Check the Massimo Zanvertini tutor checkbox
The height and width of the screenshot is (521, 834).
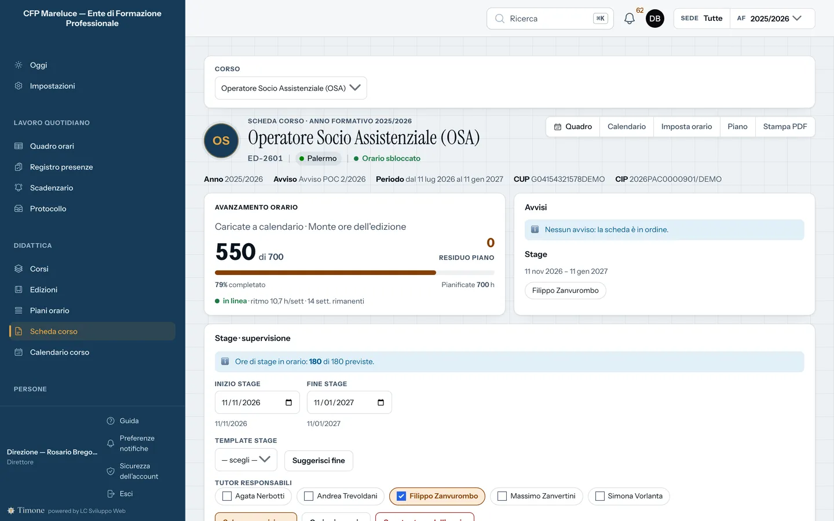tap(502, 496)
